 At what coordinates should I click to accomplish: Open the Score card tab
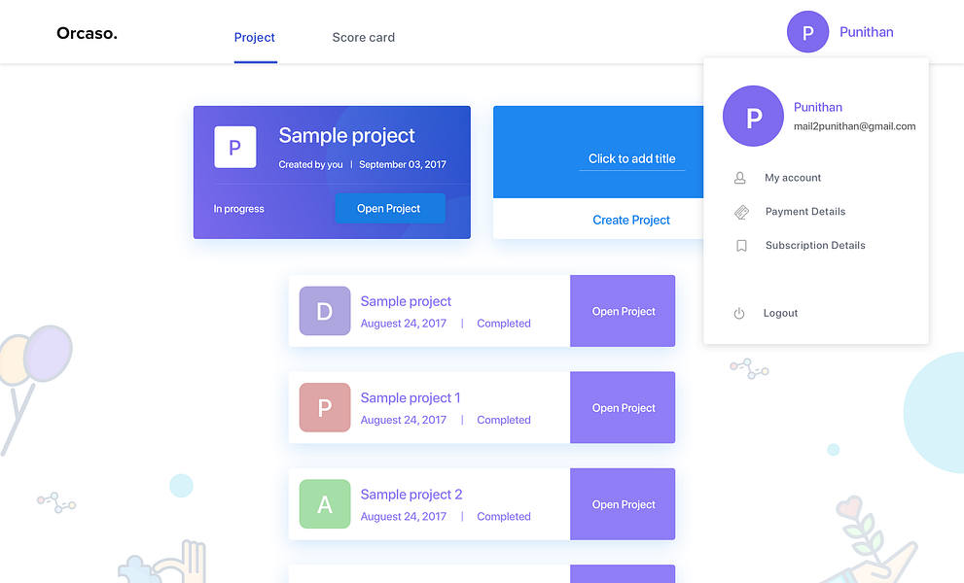pos(364,38)
